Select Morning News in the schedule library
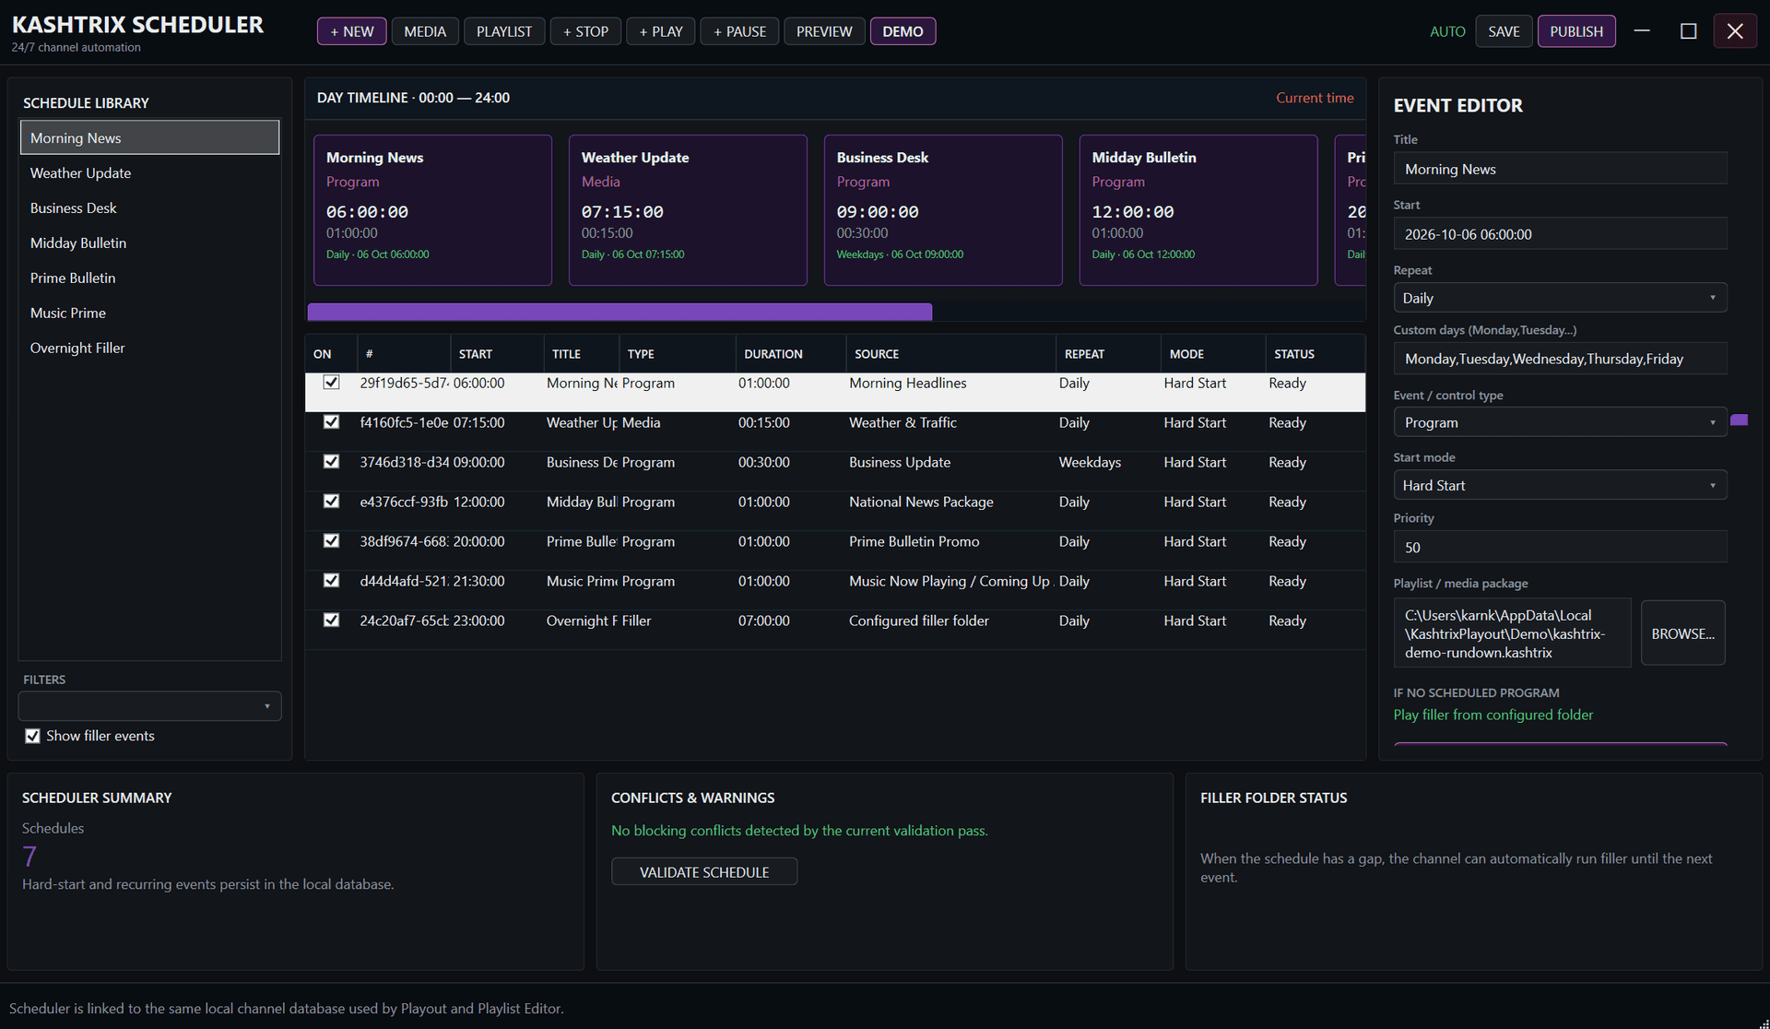This screenshot has height=1029, width=1770. 149,137
